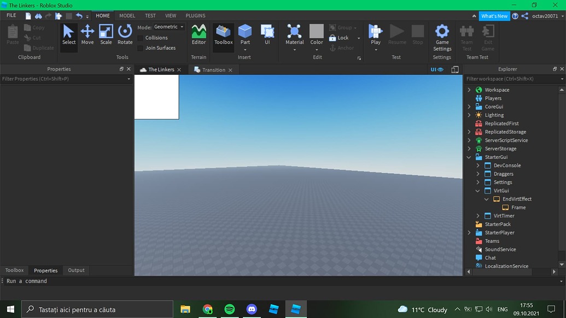Click the Windows taskbar search box
The width and height of the screenshot is (566, 318).
pos(97,309)
